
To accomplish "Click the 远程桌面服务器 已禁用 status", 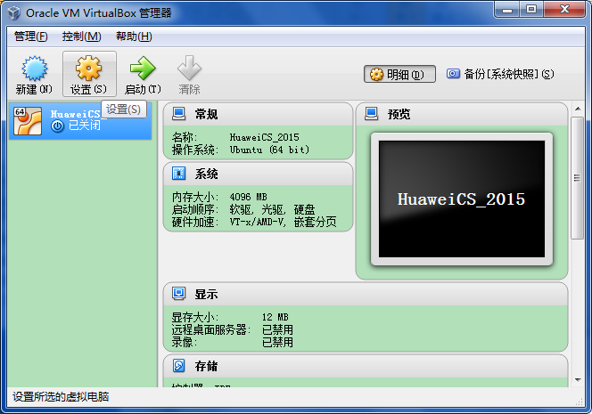I will coord(277,329).
